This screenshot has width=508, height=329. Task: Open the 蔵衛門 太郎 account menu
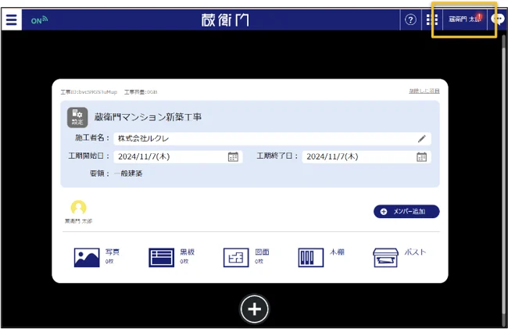[x=465, y=20]
